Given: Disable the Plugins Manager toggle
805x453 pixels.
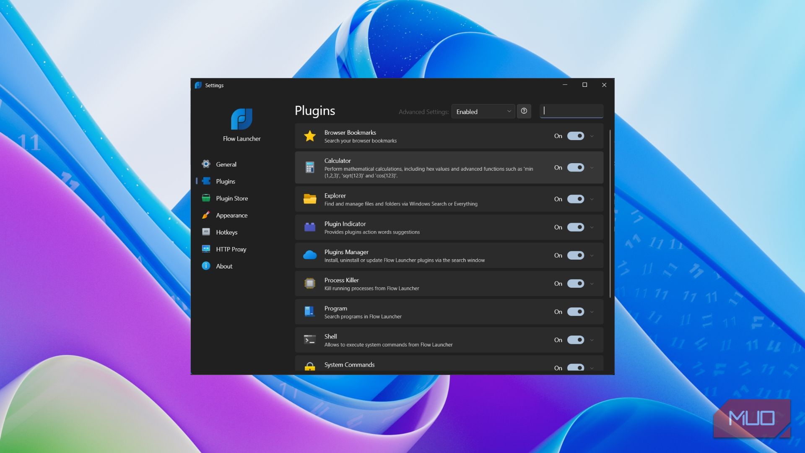Looking at the screenshot, I should click(575, 255).
